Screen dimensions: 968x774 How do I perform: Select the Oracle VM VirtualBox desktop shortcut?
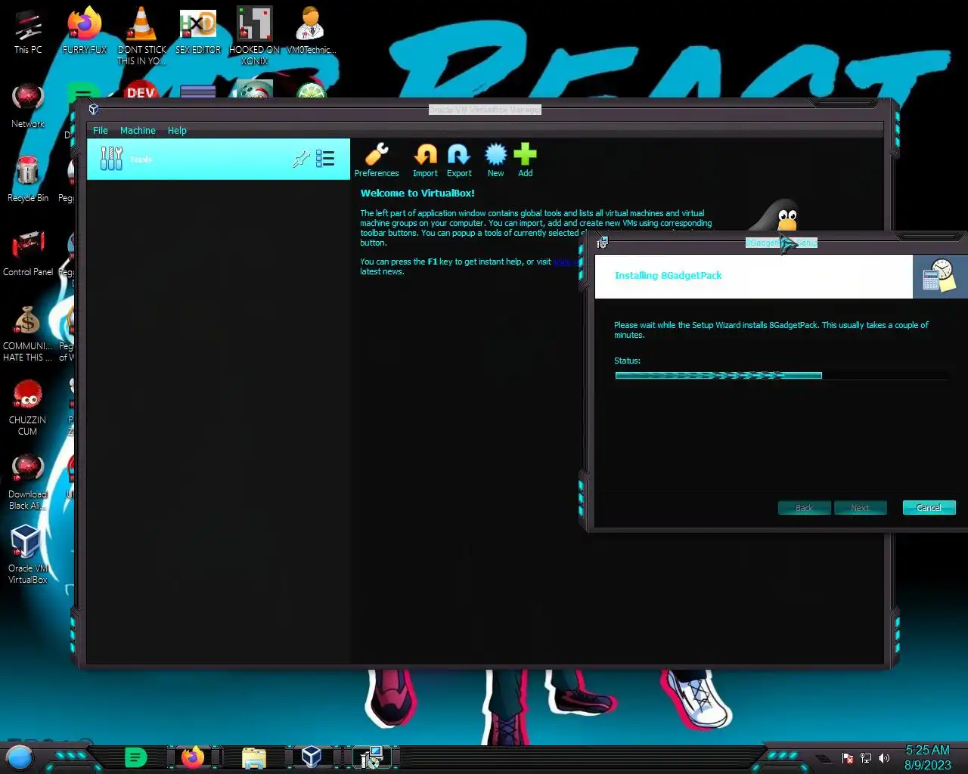pos(28,555)
